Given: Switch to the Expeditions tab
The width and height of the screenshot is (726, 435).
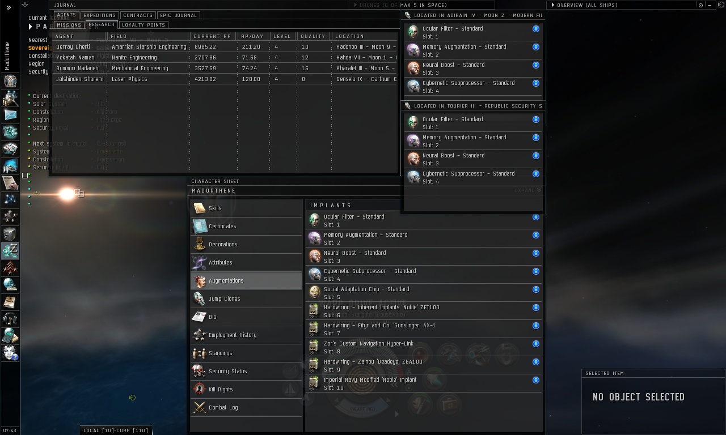Looking at the screenshot, I should (x=99, y=15).
